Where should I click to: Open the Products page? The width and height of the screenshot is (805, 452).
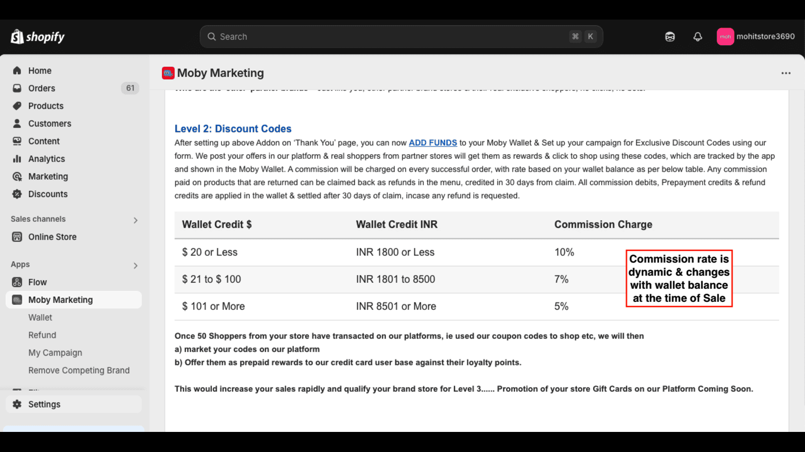tap(46, 106)
